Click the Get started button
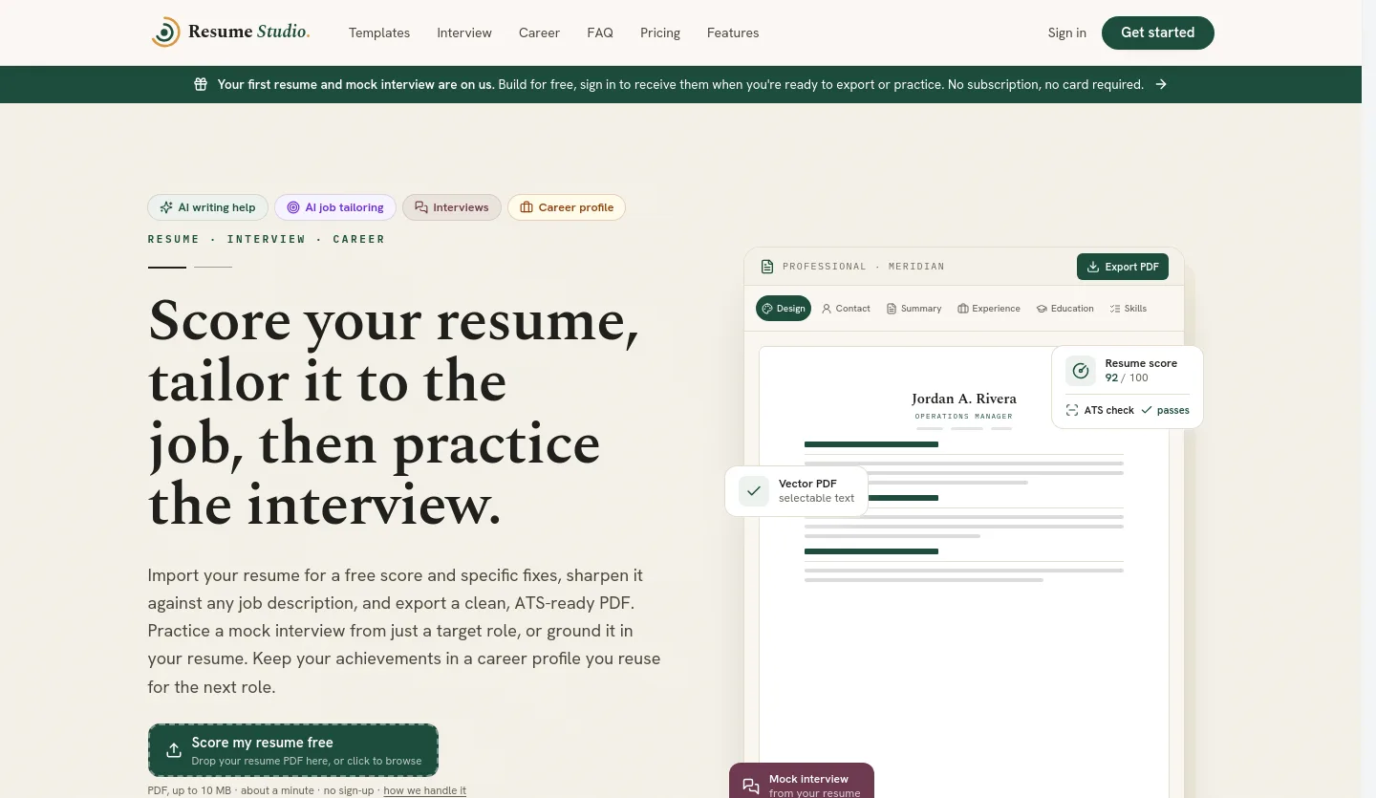Screen dimensions: 1376x798 click(x=1158, y=32)
